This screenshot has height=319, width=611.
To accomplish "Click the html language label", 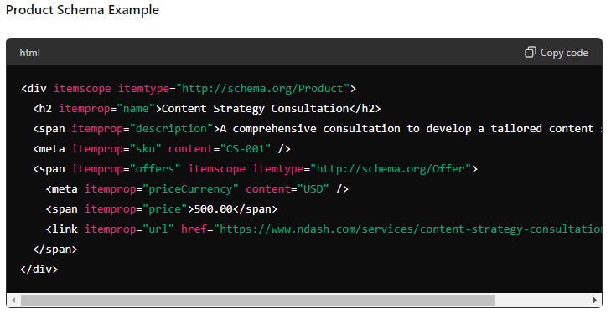I will pos(29,53).
